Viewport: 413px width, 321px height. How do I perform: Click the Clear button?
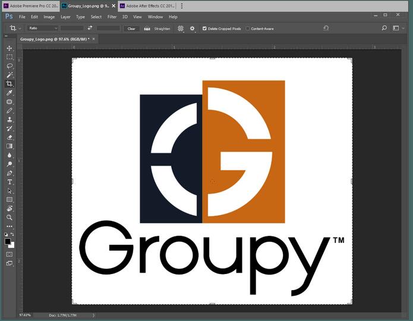pos(131,29)
